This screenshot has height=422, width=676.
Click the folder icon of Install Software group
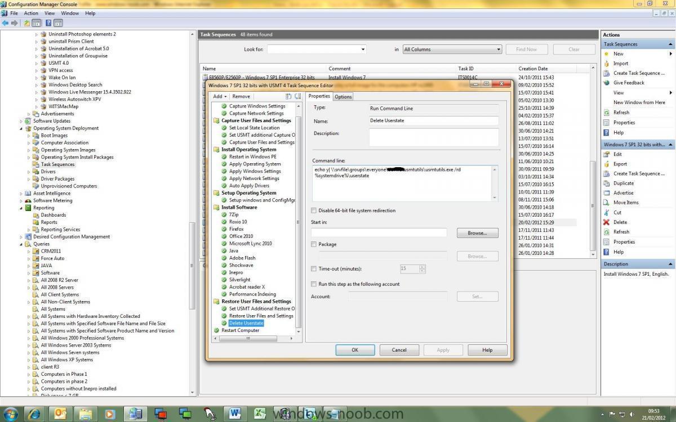point(216,208)
